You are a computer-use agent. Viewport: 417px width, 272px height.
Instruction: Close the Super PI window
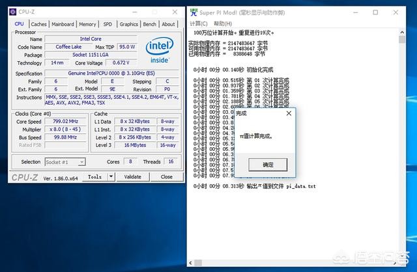[395, 12]
